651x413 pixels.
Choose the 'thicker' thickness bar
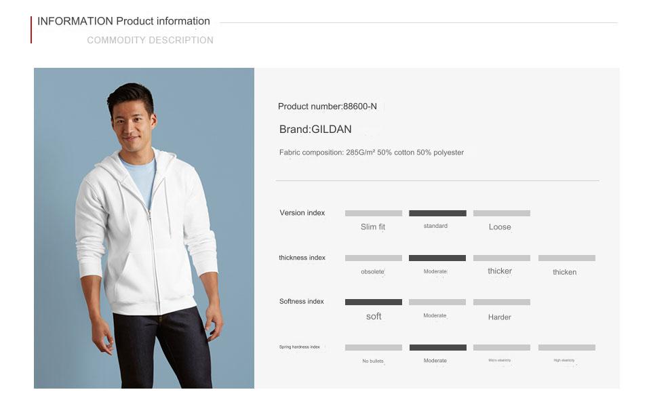point(501,258)
